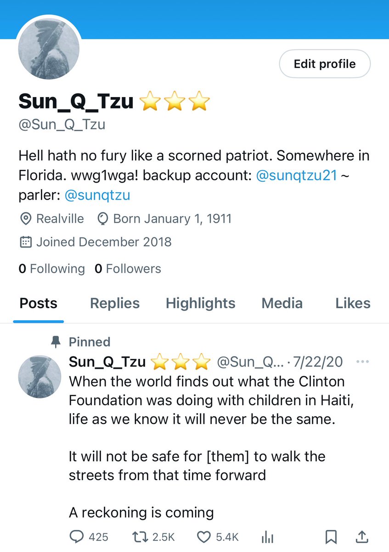This screenshot has width=389, height=552.
Task: Open the large profile avatar photo
Action: (49, 50)
